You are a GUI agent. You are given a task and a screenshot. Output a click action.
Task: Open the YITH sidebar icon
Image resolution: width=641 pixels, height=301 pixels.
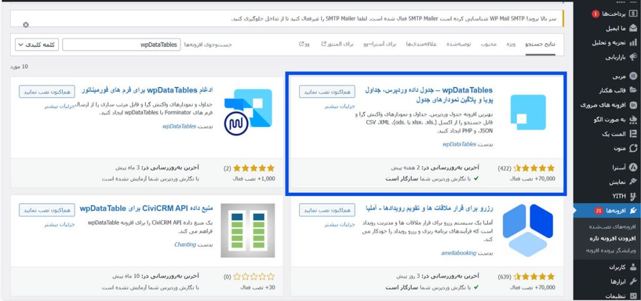633,196
